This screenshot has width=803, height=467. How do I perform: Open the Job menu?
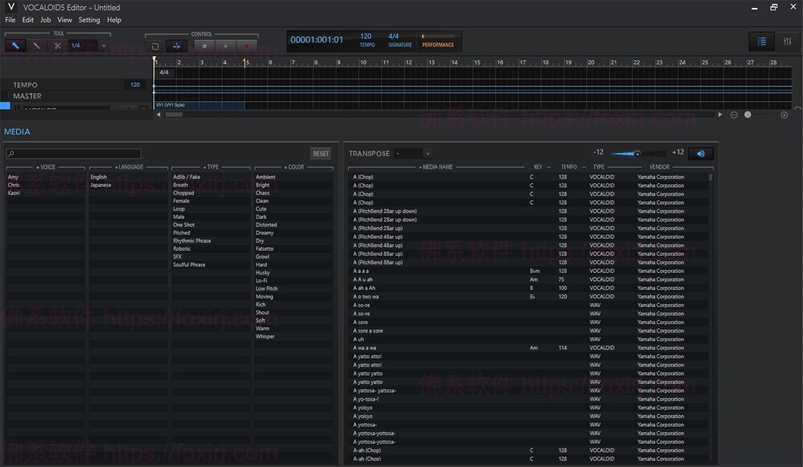tap(46, 20)
